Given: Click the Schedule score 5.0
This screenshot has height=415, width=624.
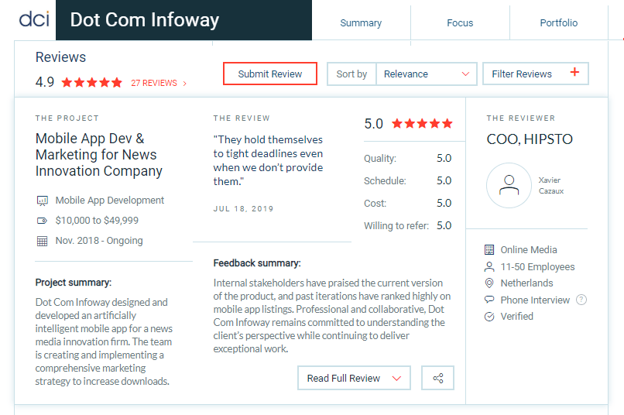Looking at the screenshot, I should click(x=444, y=180).
